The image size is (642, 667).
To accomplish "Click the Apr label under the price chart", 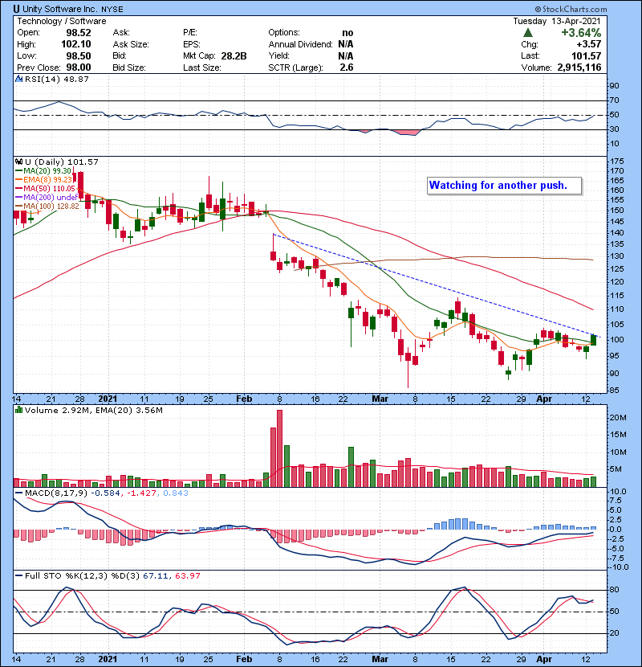I will point(544,399).
